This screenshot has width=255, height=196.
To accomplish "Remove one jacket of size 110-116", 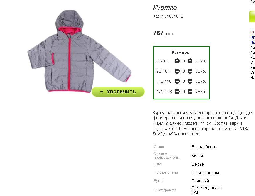I will (177, 81).
